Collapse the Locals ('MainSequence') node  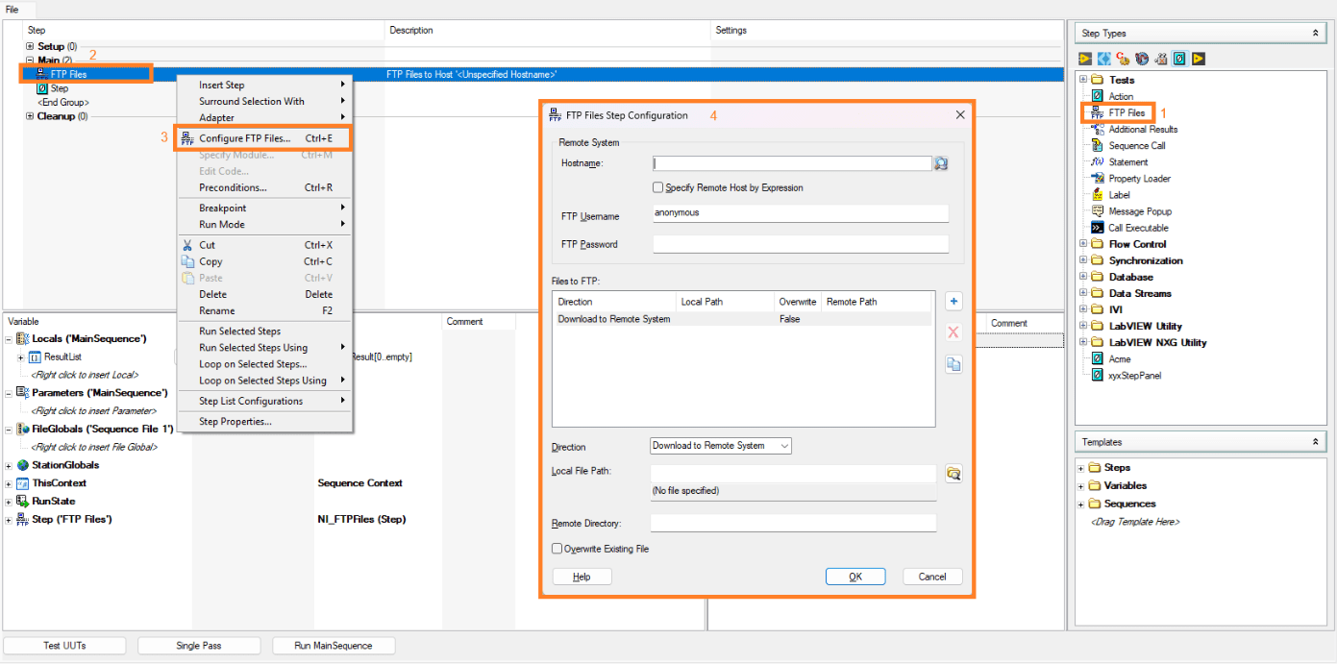[9, 339]
